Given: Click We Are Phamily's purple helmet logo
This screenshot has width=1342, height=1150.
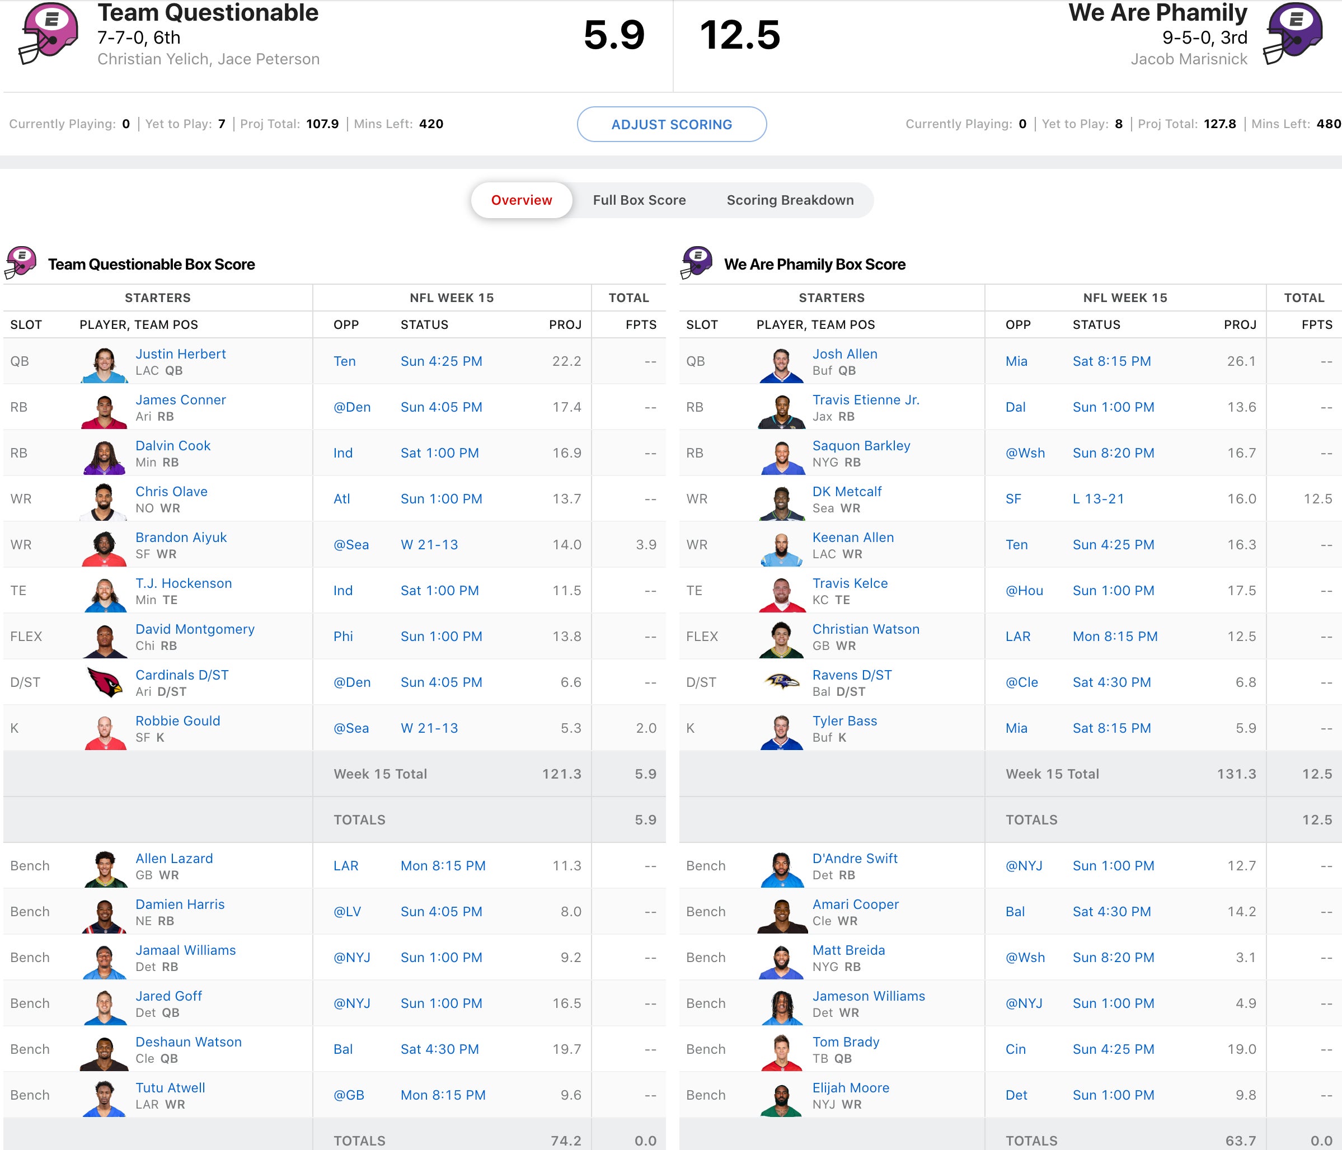Looking at the screenshot, I should (1293, 32).
